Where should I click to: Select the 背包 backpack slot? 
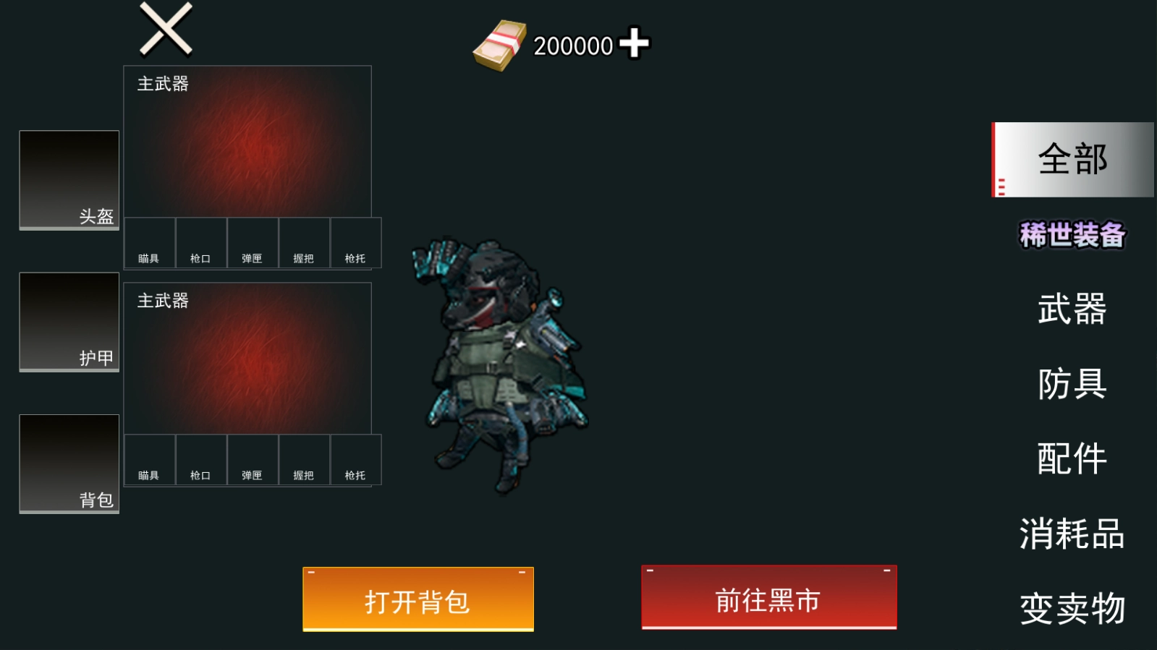(69, 463)
